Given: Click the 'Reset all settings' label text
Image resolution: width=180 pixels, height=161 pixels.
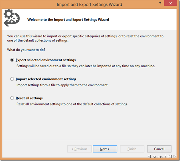Looking at the screenshot, I should [x=29, y=98].
